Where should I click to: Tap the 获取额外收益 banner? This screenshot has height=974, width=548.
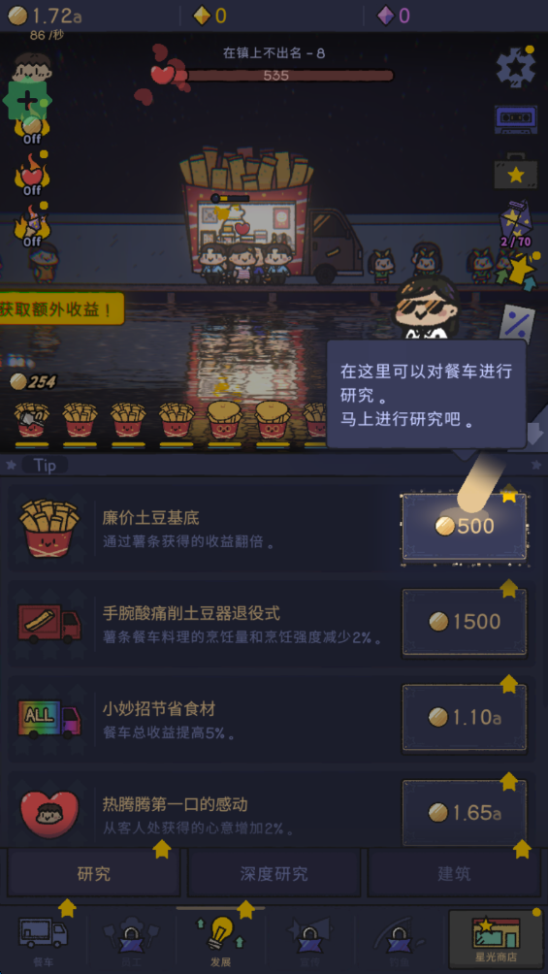click(61, 308)
